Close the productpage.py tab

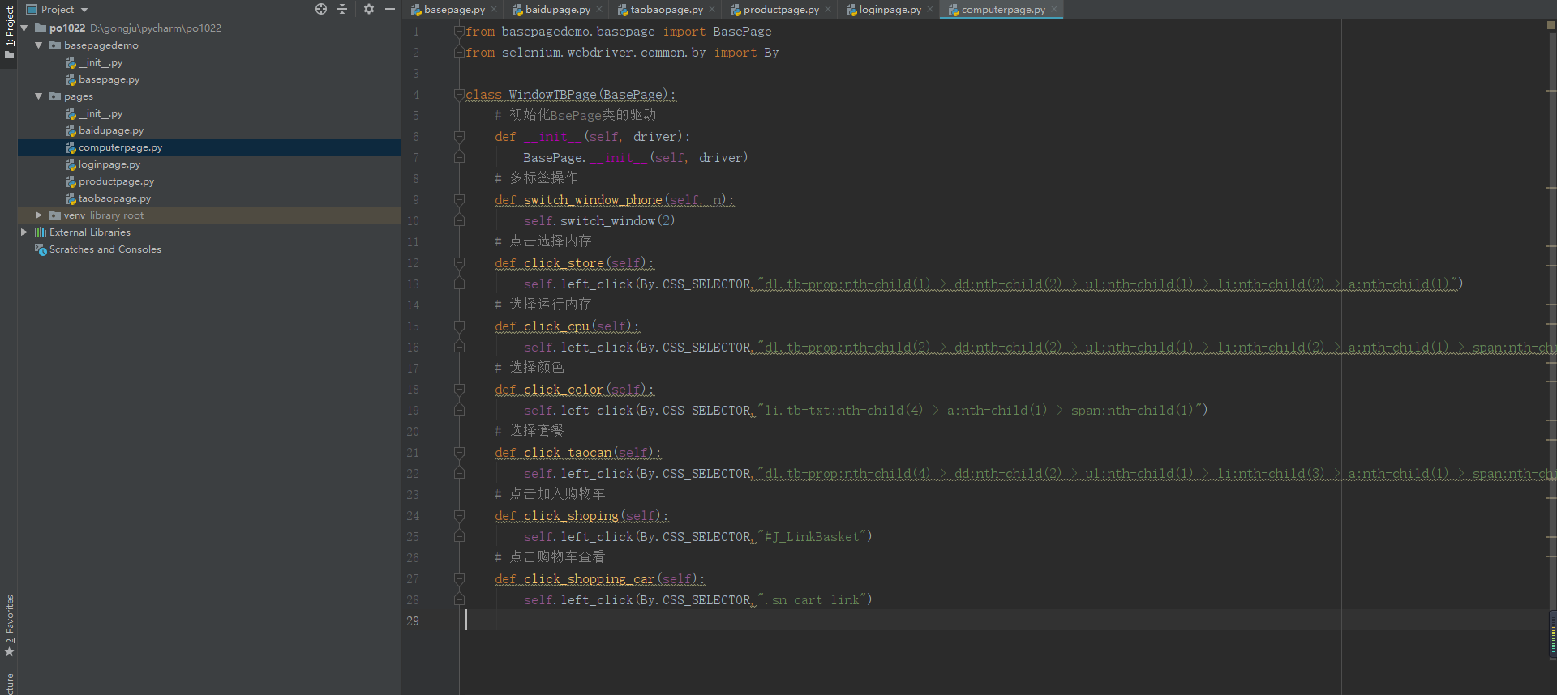pos(828,10)
